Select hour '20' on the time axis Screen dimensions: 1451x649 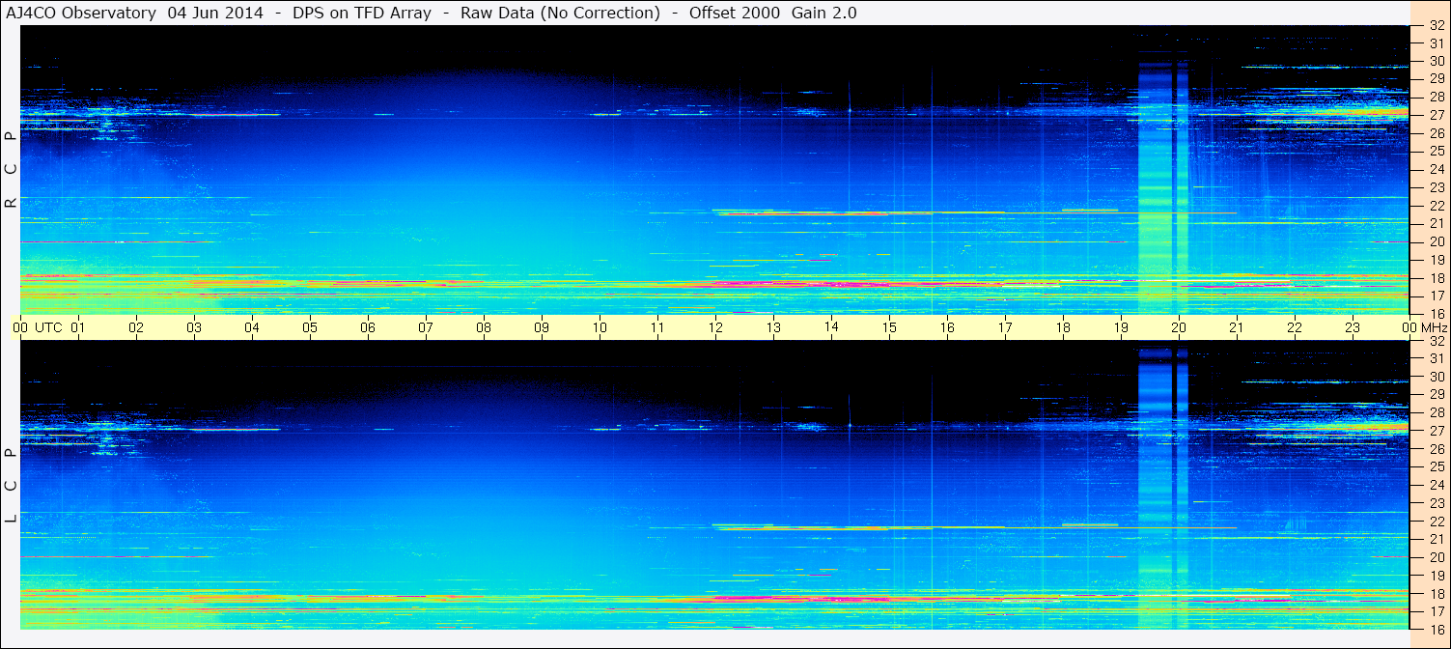tap(1179, 327)
